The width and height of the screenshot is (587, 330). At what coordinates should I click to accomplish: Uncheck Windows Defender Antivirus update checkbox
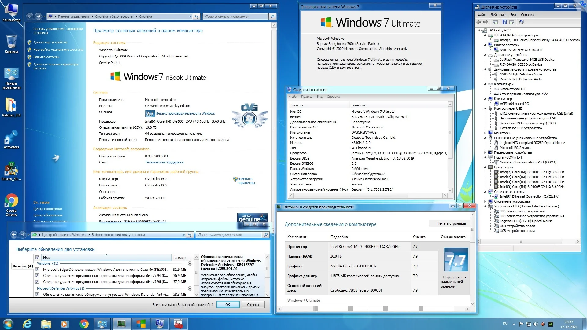tap(37, 295)
